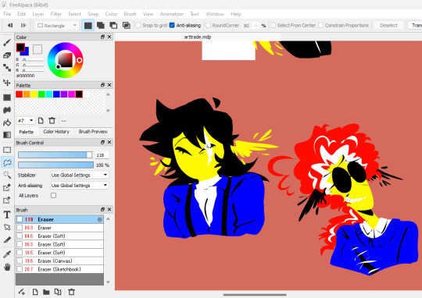This screenshot has height=298, width=422.
Task: Pick the green swatch in the Palette
Action: 41,94
